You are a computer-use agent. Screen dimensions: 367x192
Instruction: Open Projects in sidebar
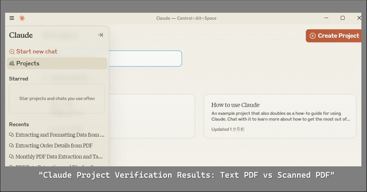tap(57, 63)
